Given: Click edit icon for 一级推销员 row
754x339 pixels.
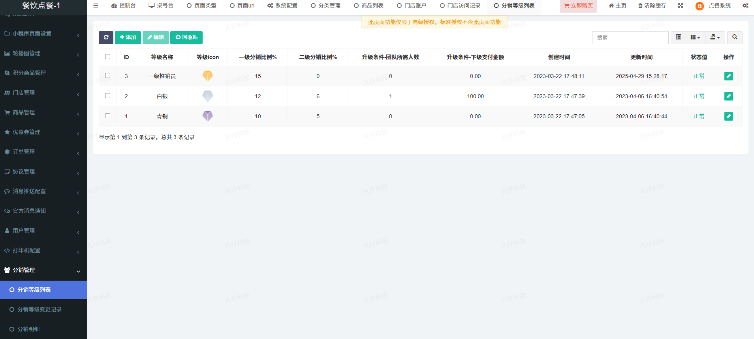Looking at the screenshot, I should pyautogui.click(x=728, y=76).
